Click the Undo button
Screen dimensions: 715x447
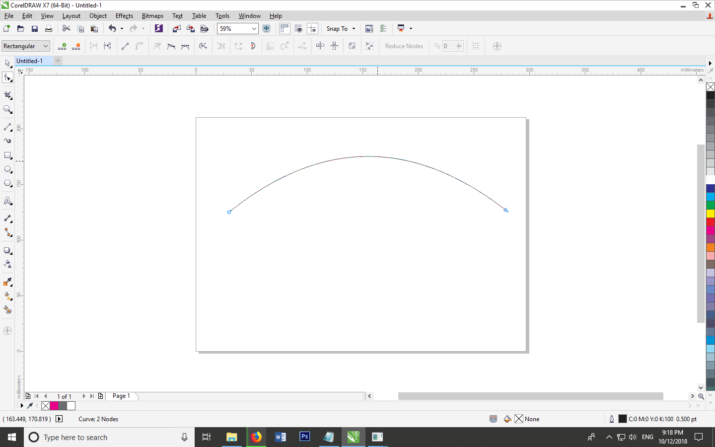(112, 29)
